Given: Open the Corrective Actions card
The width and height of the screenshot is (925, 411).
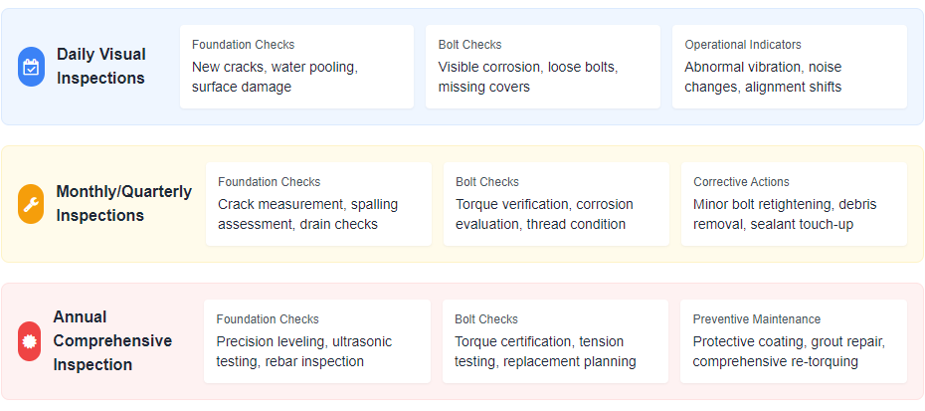Looking at the screenshot, I should (794, 204).
